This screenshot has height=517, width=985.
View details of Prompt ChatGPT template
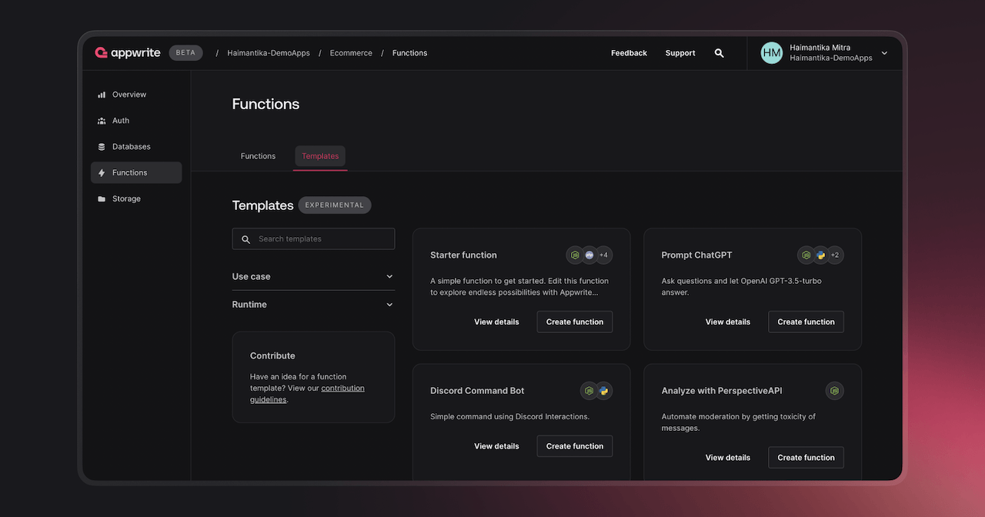[x=727, y=322]
